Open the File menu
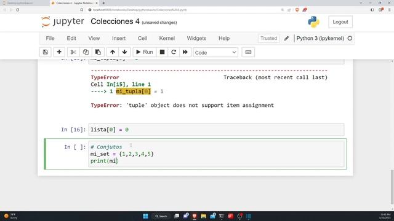Viewport: 394px width, 221px height. (x=50, y=38)
